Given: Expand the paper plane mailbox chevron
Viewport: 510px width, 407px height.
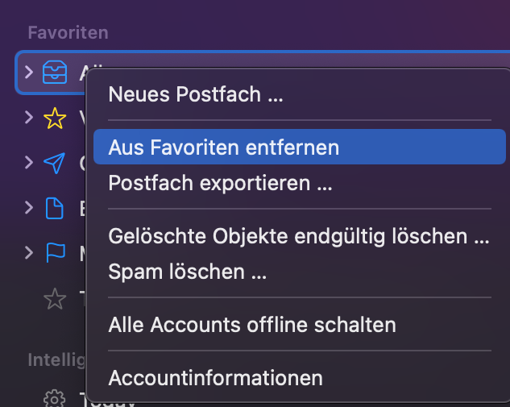Looking at the screenshot, I should coord(29,164).
